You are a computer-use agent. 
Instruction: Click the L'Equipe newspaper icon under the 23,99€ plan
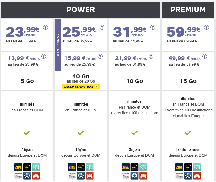19,175
